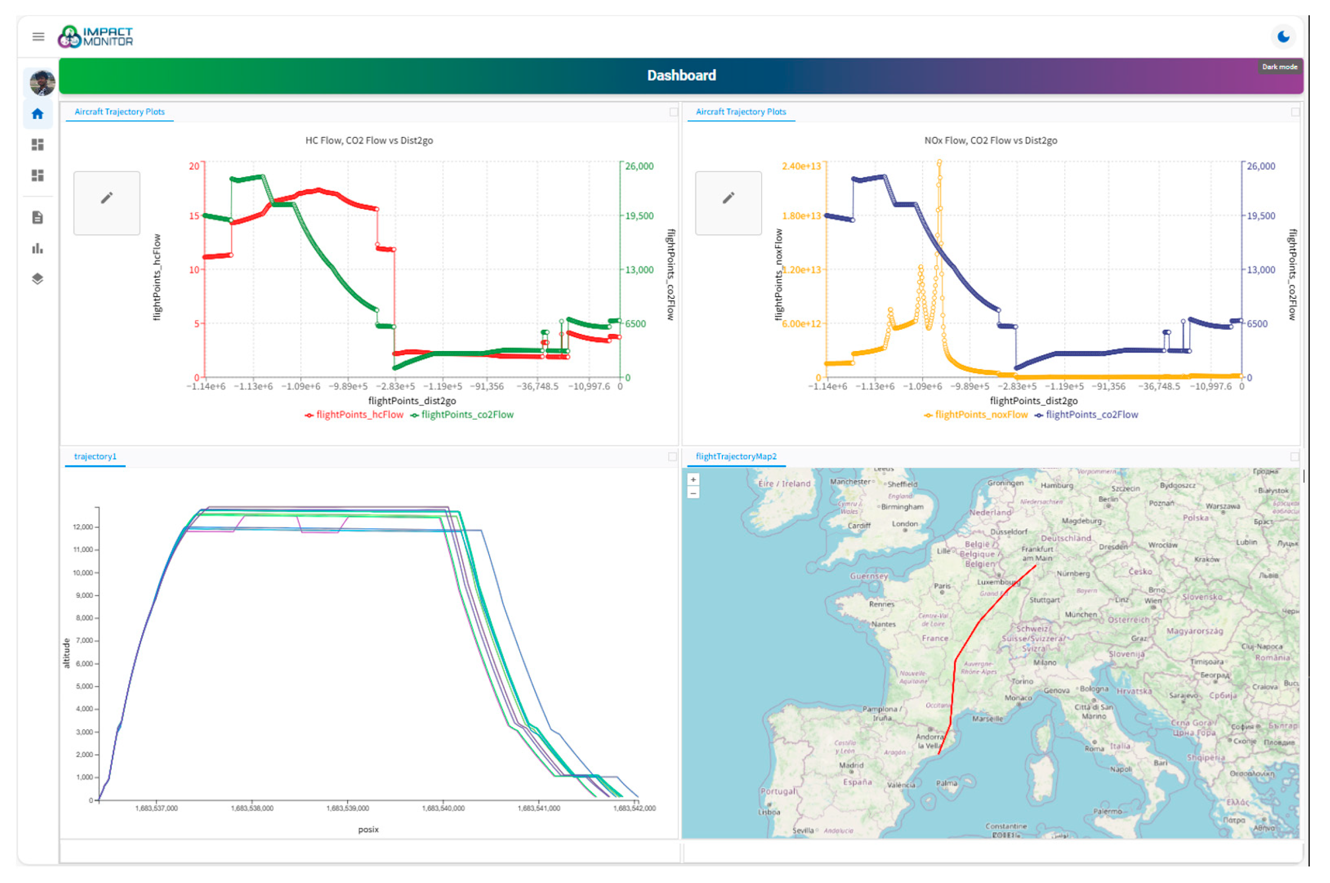Click the layers icon in sidebar
The image size is (1330, 883).
[x=38, y=279]
